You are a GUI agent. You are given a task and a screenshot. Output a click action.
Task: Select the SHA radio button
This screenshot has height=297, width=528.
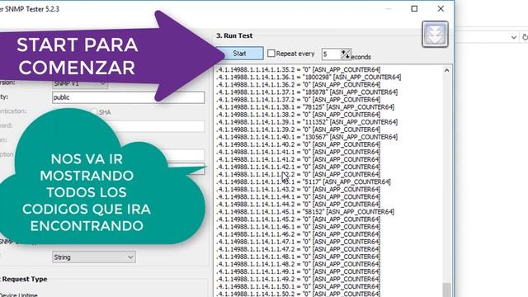94,112
